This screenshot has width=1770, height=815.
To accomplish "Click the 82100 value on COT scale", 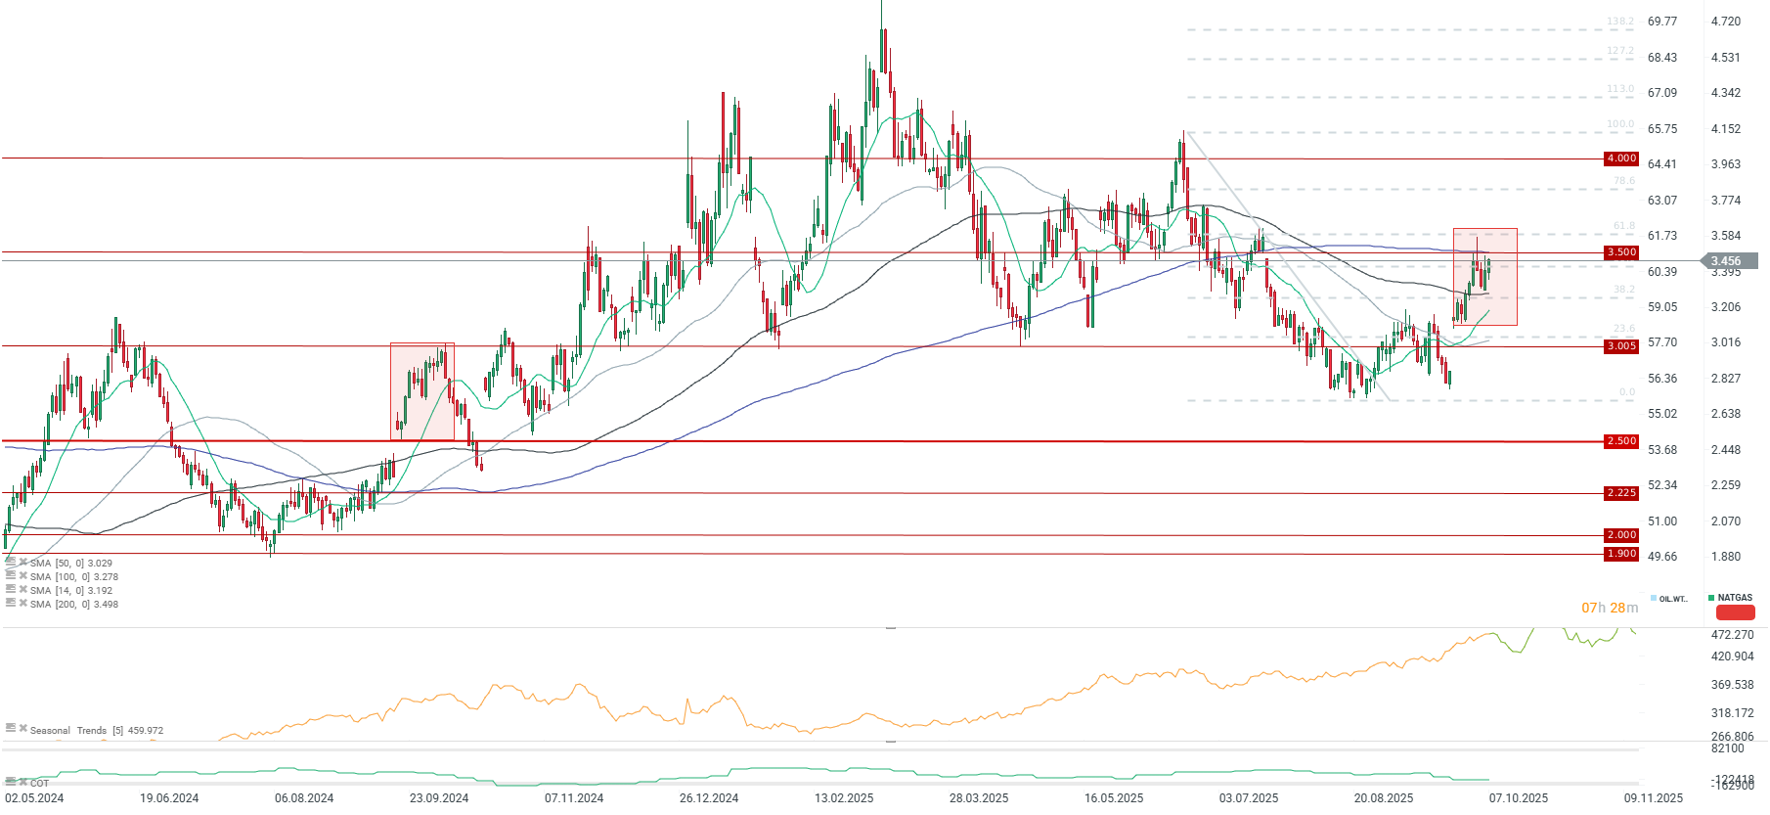I will click(x=1728, y=748).
